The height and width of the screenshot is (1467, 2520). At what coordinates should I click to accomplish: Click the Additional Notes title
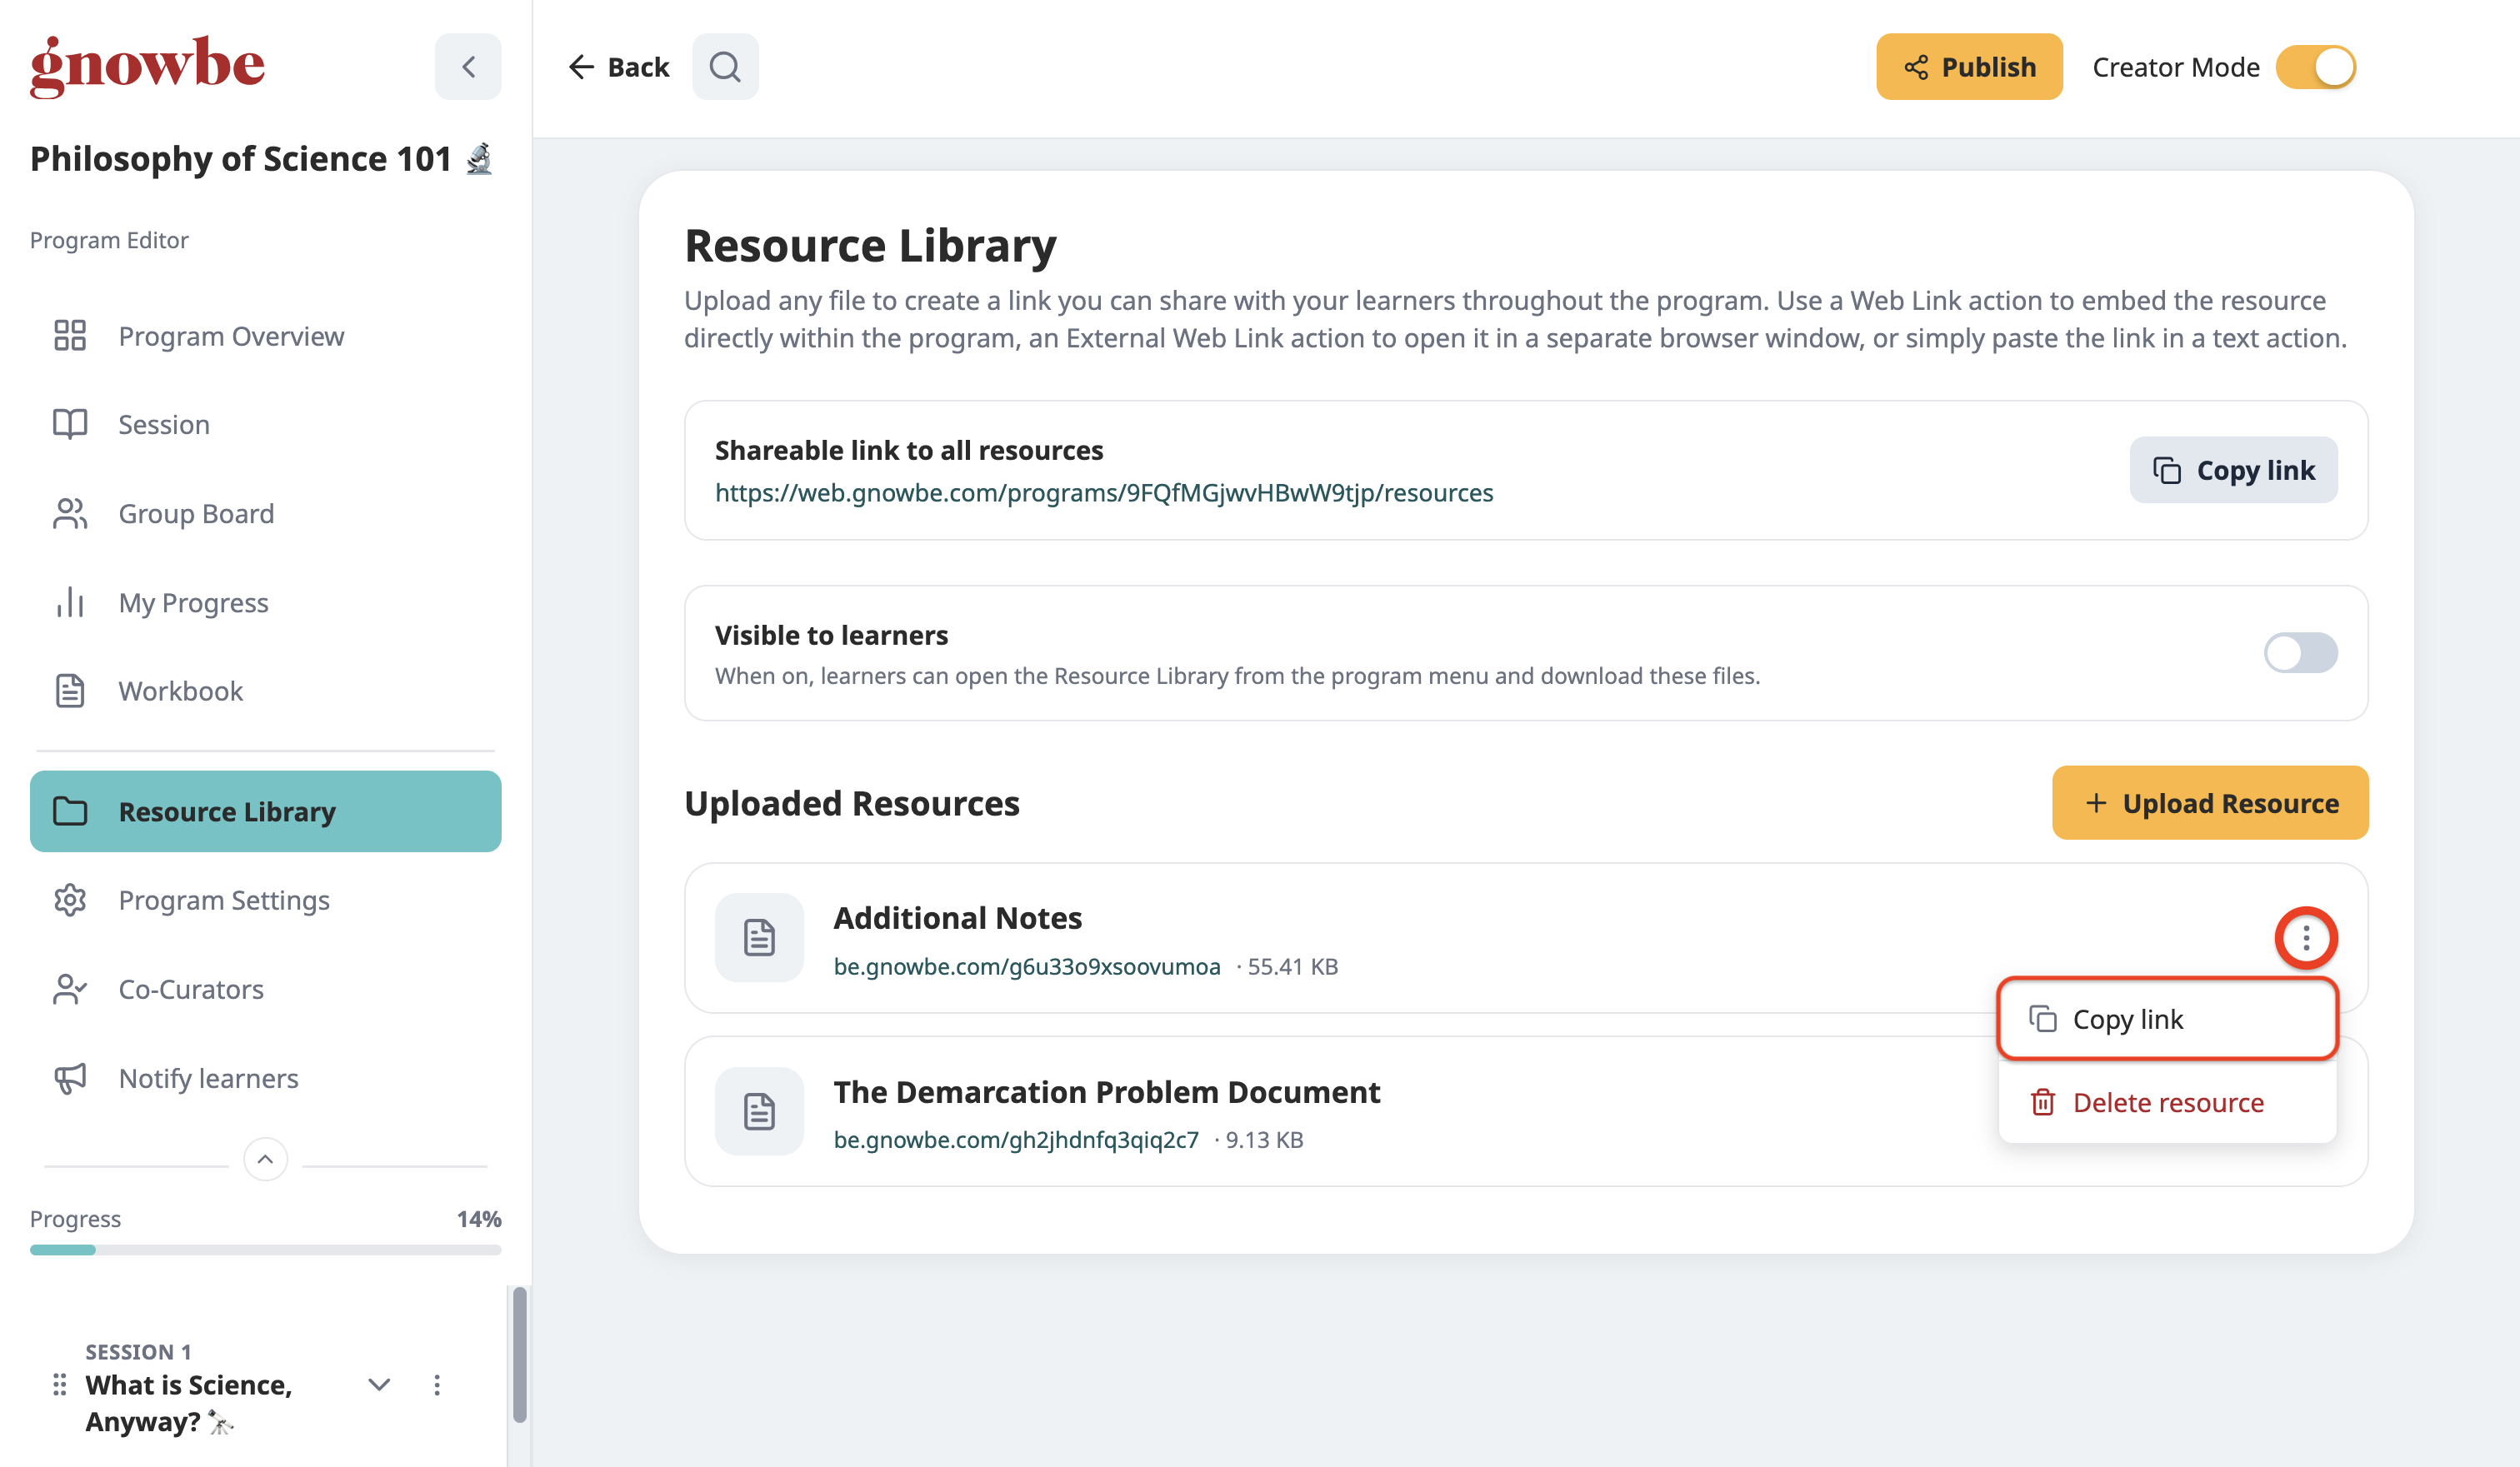pyautogui.click(x=958, y=917)
